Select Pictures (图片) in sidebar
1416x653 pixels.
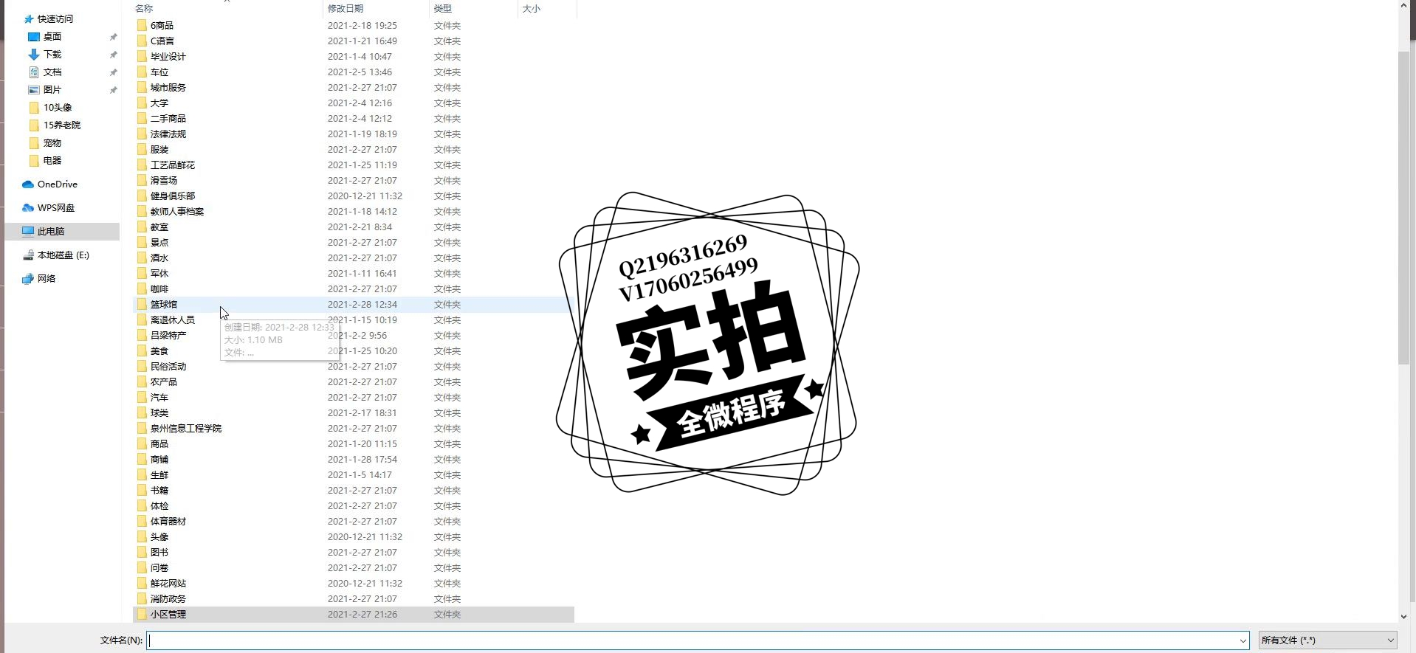tap(52, 89)
